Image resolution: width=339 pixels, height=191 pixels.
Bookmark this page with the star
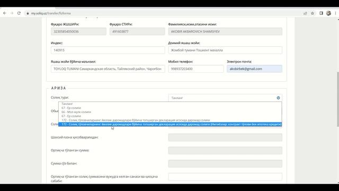coord(313,13)
